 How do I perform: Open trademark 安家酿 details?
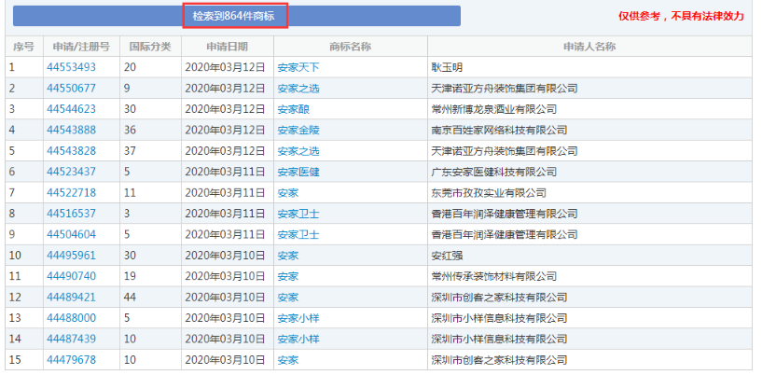(x=294, y=109)
